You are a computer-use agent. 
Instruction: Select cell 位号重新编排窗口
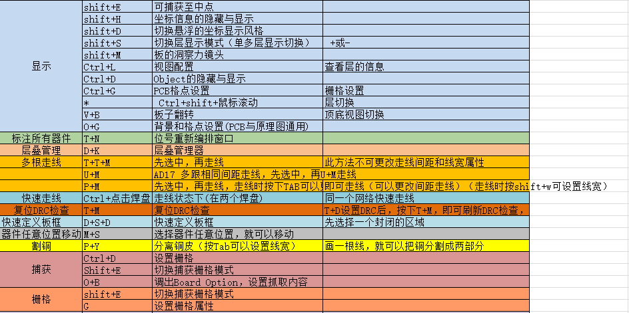tap(237, 138)
